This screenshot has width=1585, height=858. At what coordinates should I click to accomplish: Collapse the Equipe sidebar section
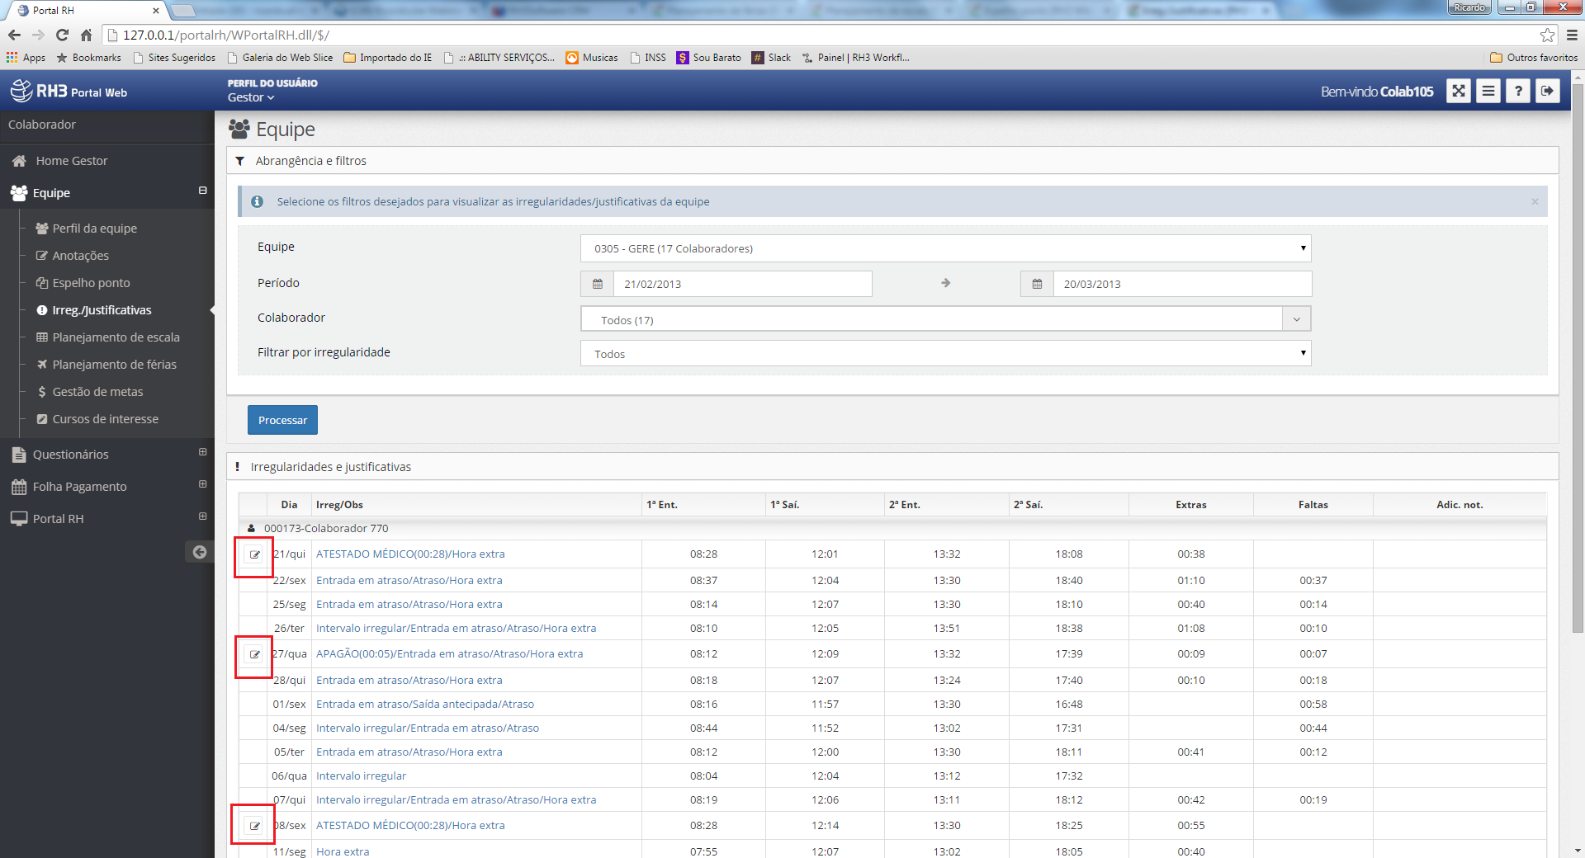click(202, 191)
